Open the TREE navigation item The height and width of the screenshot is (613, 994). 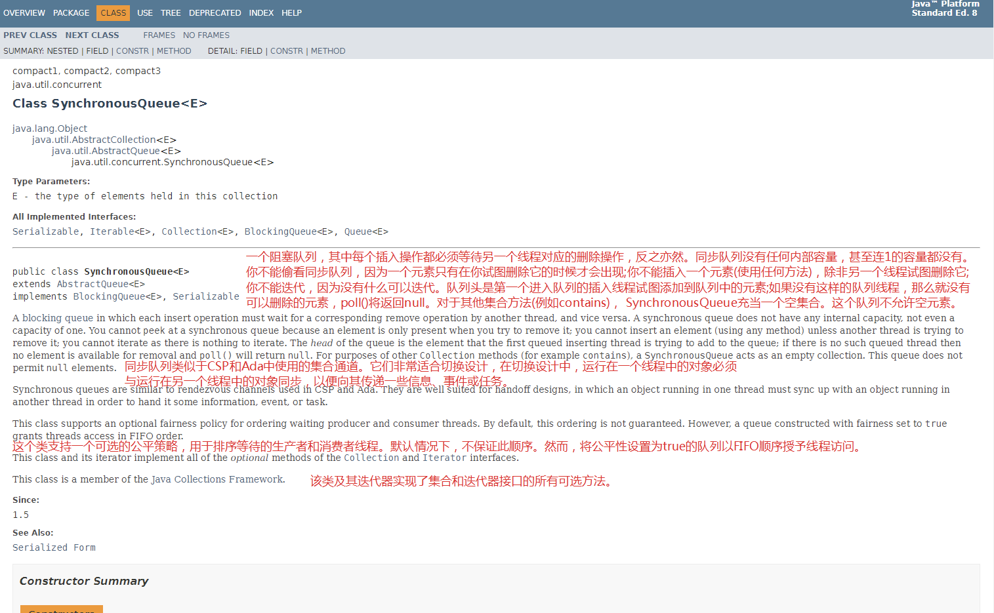click(171, 13)
